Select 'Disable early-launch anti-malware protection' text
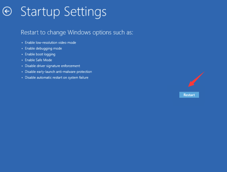 pos(58,72)
